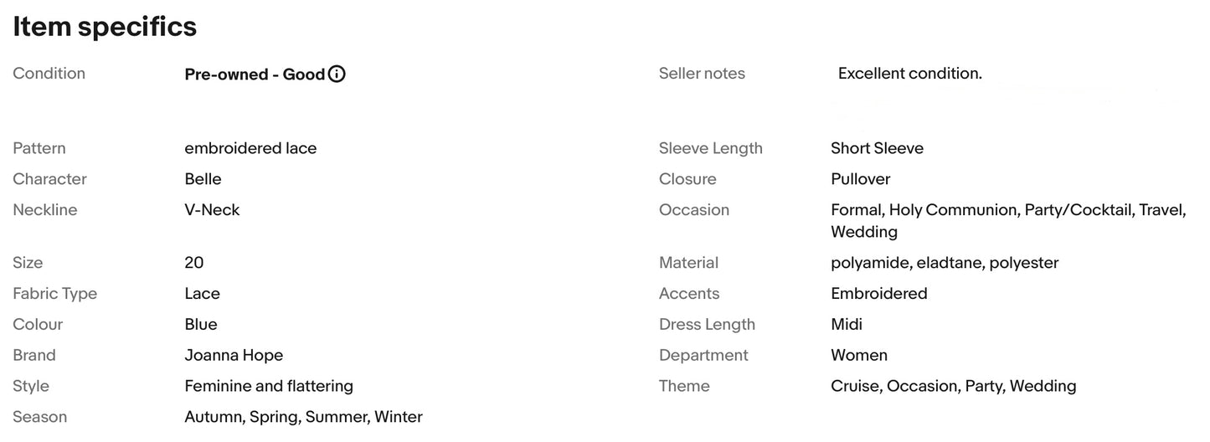
Task: Click the condition info icon
Action: pos(337,74)
